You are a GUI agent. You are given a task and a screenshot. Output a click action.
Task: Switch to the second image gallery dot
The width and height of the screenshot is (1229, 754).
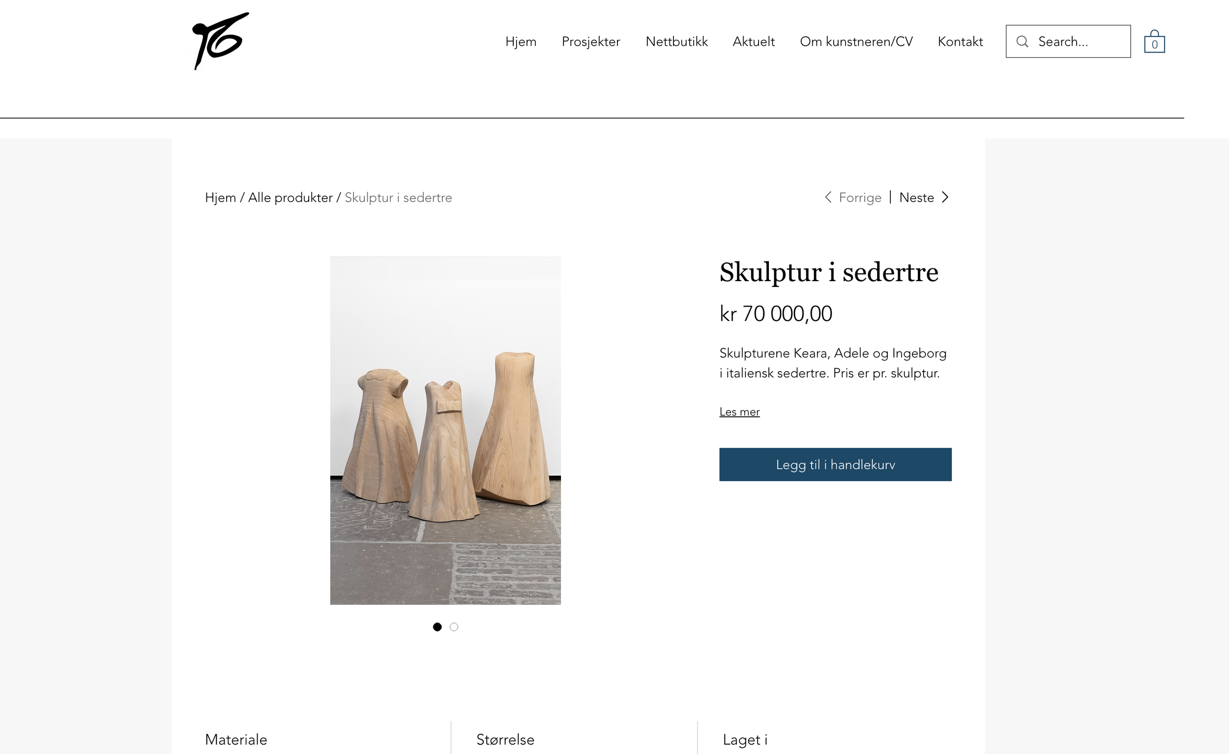[454, 627]
